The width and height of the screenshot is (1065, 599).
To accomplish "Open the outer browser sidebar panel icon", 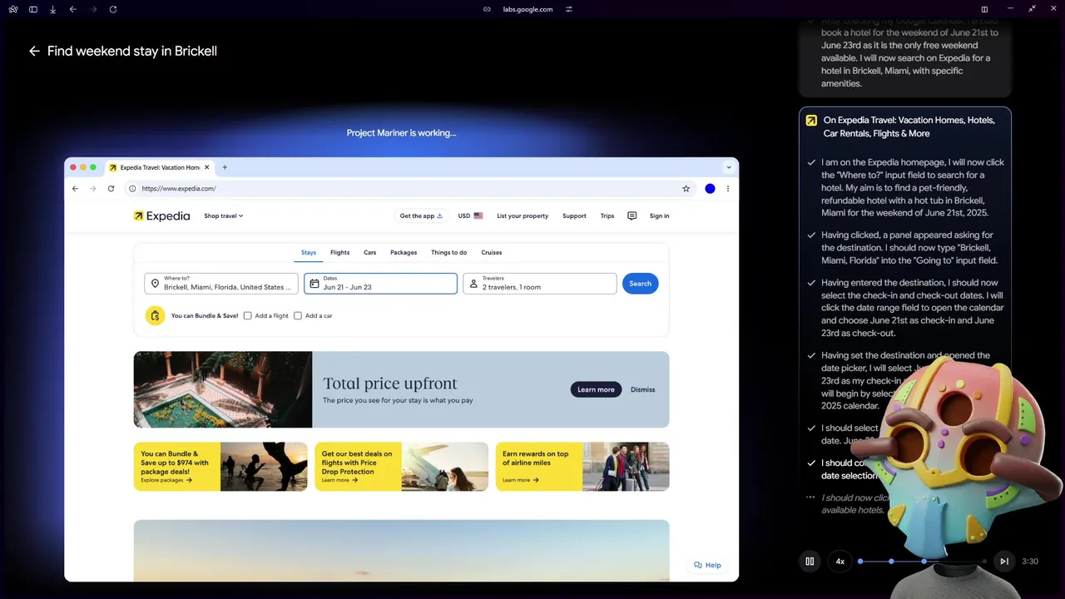I will (33, 9).
